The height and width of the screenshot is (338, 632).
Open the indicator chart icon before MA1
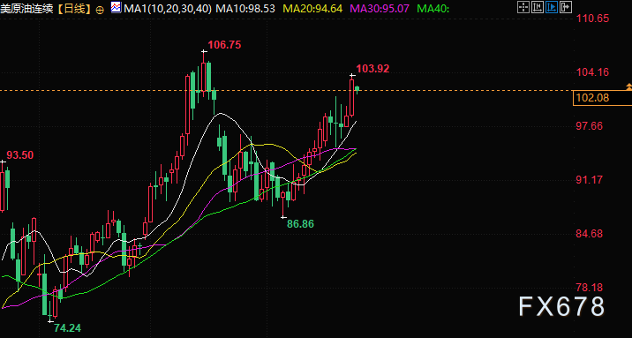click(117, 7)
